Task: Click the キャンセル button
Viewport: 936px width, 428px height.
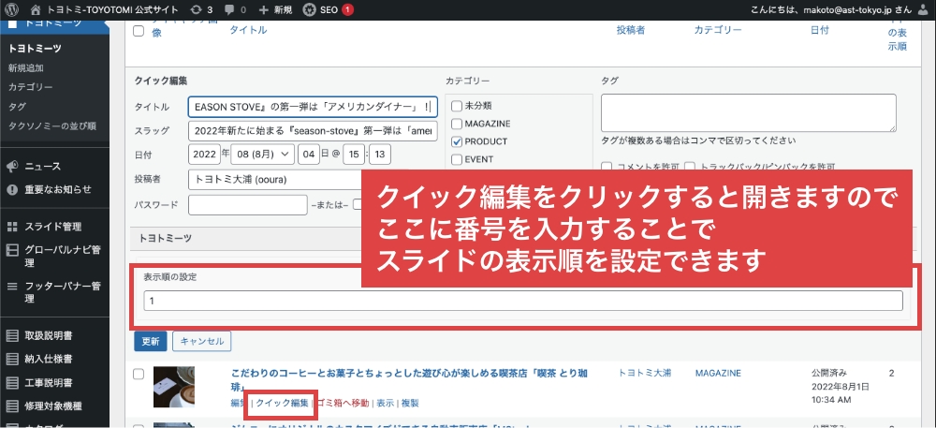Action: (202, 342)
